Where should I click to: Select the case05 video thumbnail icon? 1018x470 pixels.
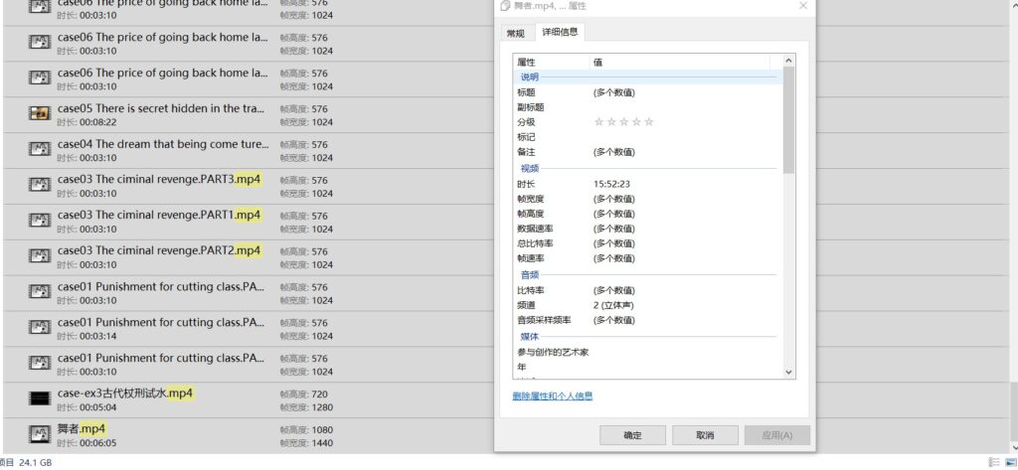tap(39, 113)
